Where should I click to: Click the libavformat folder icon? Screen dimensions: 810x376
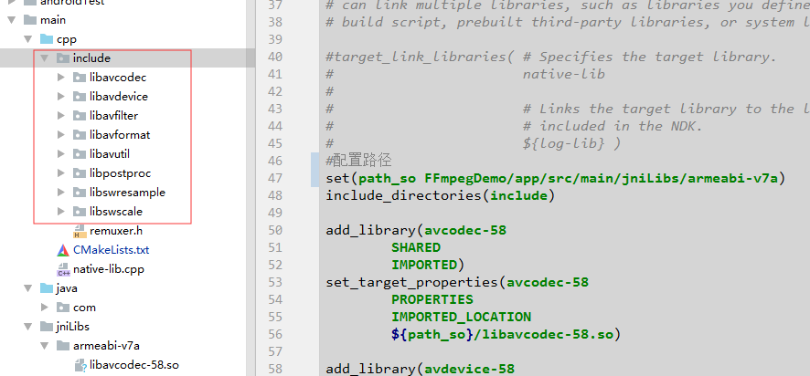coord(79,135)
